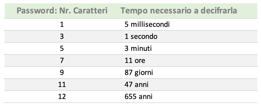Click the 'Password: Nr. Caratteri' column header

[x=62, y=11]
